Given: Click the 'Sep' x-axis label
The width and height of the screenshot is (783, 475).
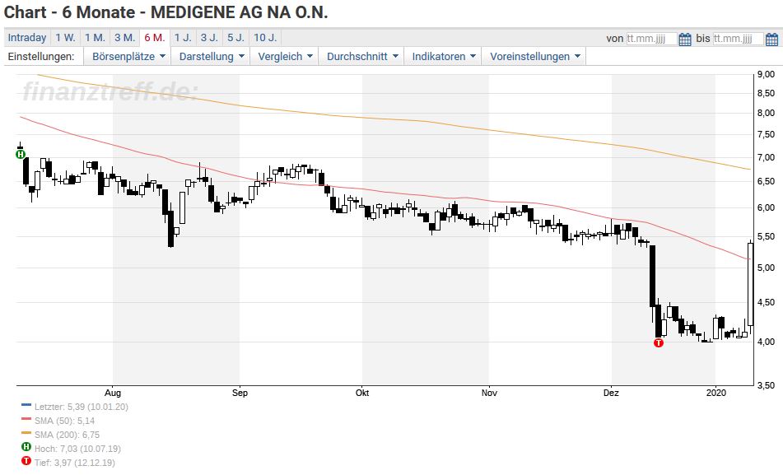Looking at the screenshot, I should (x=240, y=393).
